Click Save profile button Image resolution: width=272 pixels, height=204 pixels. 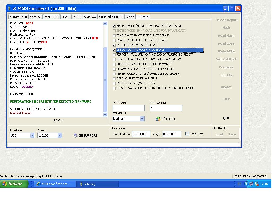pos(232,134)
